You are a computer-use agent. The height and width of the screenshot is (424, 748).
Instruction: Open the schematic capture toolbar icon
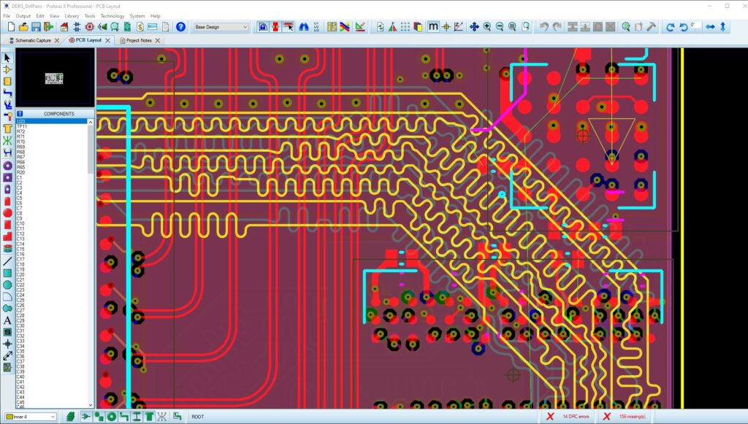pyautogui.click(x=76, y=27)
